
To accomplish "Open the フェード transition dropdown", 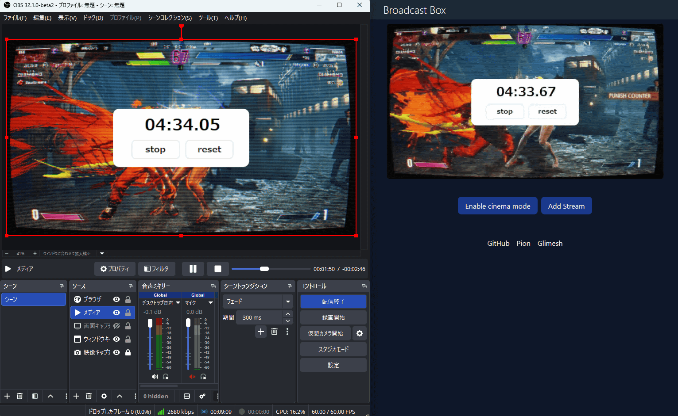I will pyautogui.click(x=288, y=302).
